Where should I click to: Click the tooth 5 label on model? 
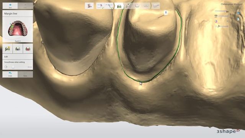click(166, 13)
